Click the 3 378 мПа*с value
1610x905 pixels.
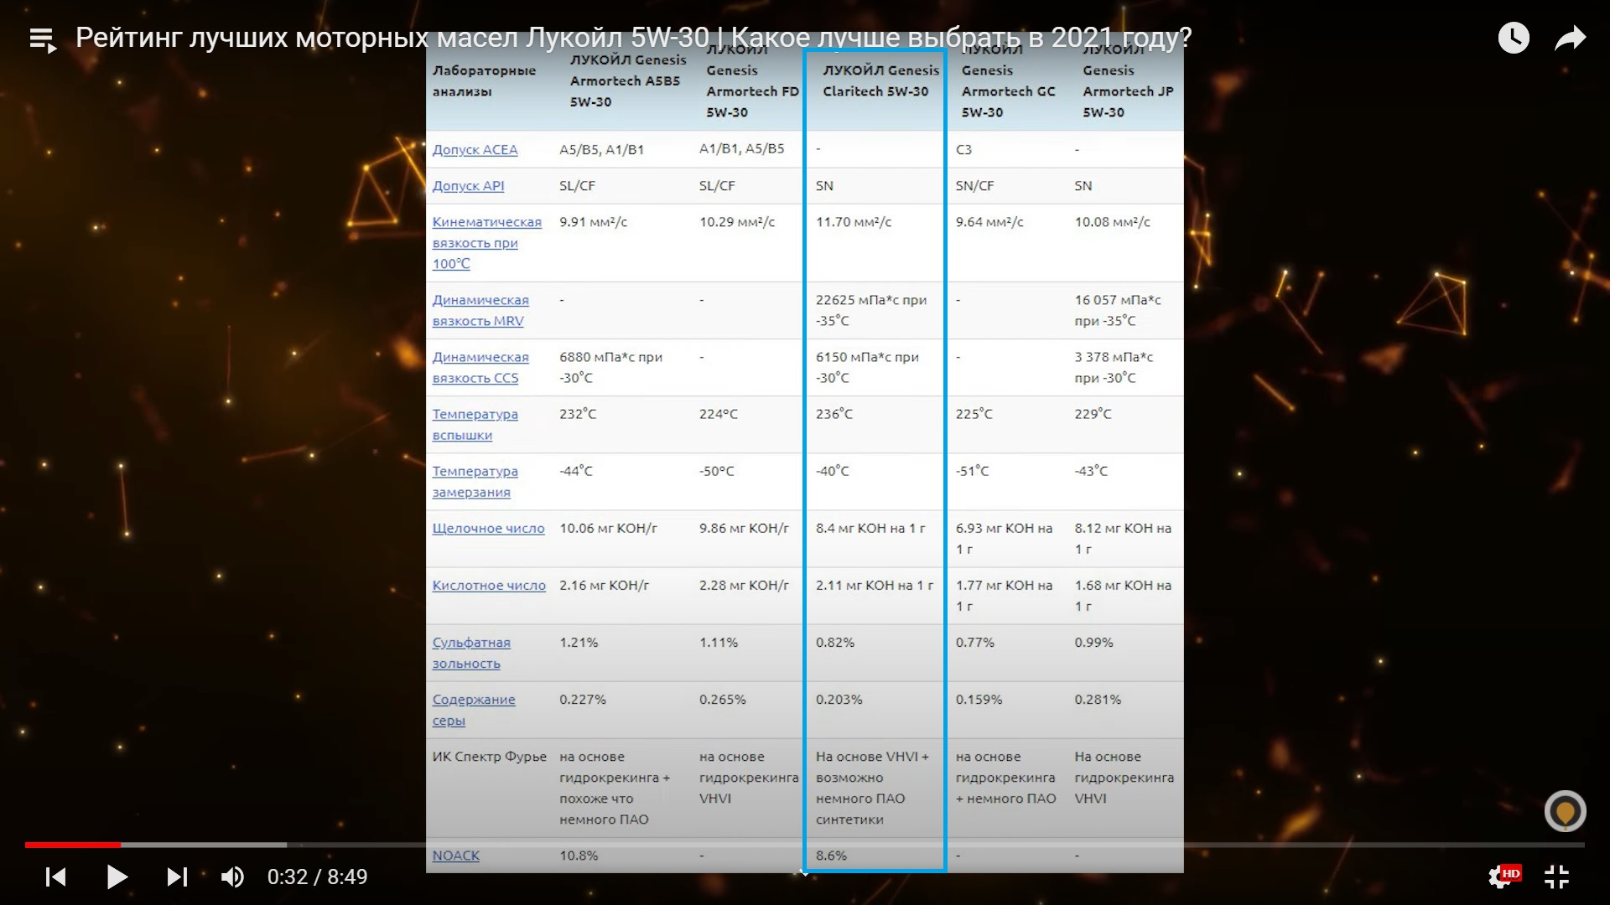click(1114, 367)
